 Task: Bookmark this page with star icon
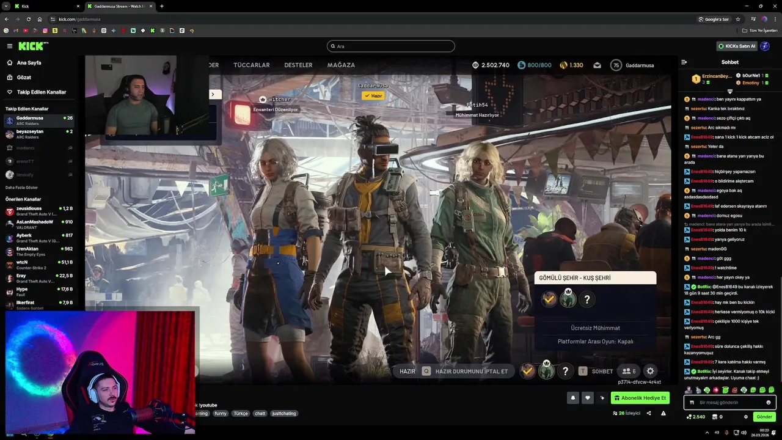click(x=737, y=19)
